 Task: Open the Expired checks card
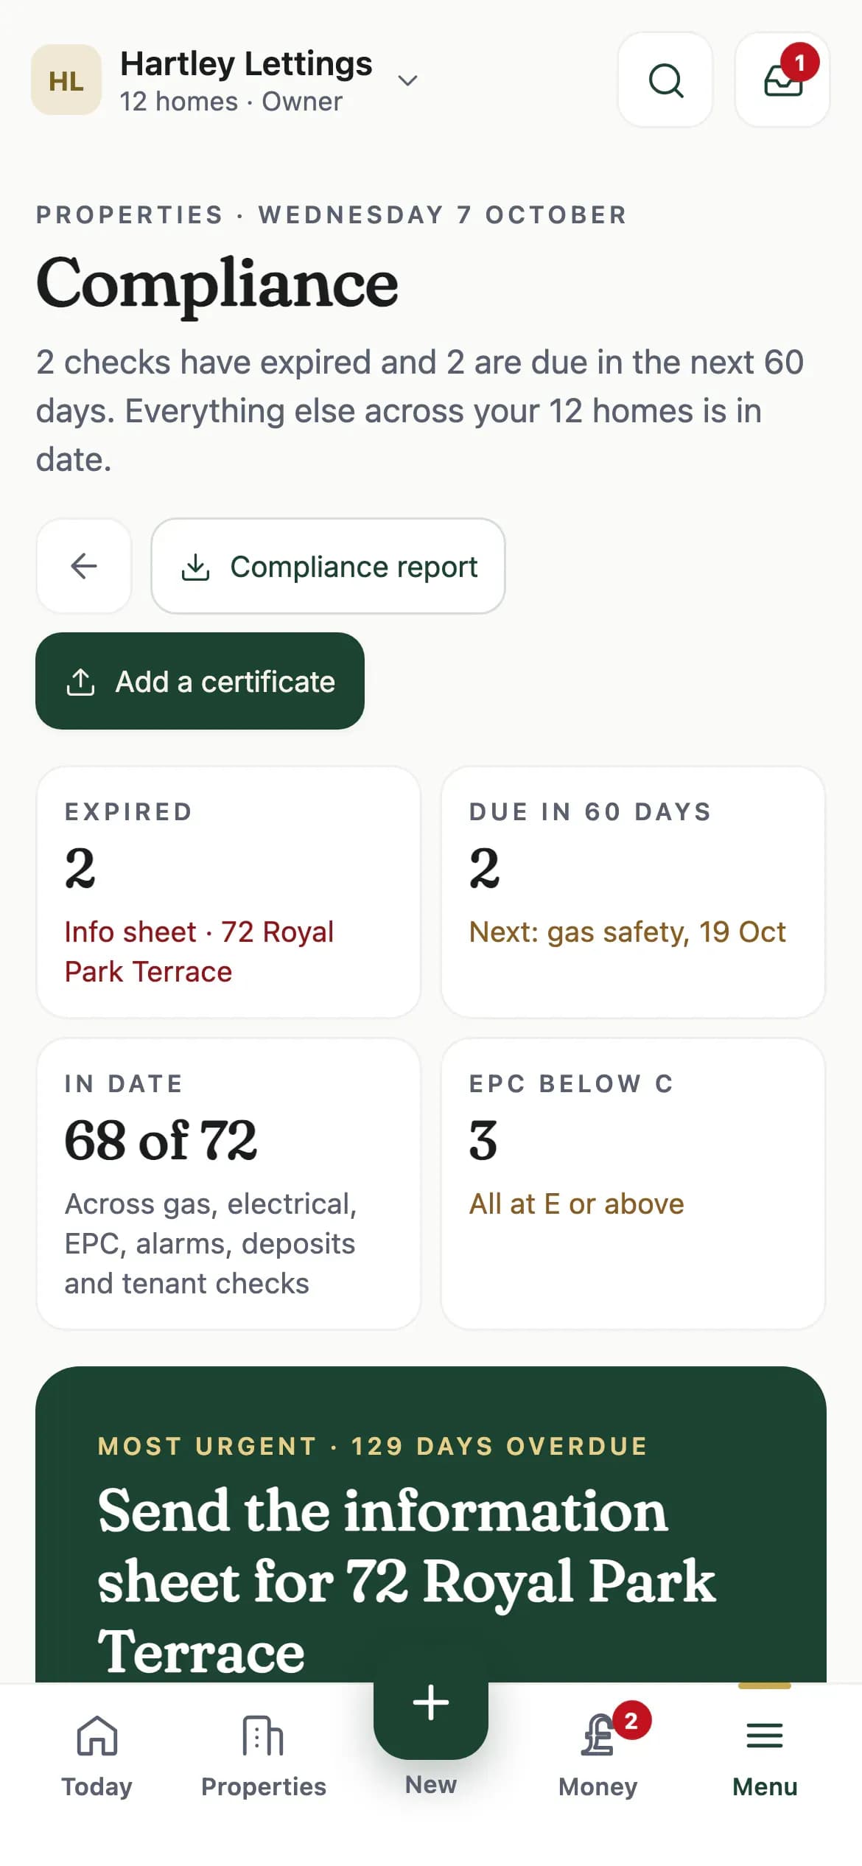[x=228, y=892]
